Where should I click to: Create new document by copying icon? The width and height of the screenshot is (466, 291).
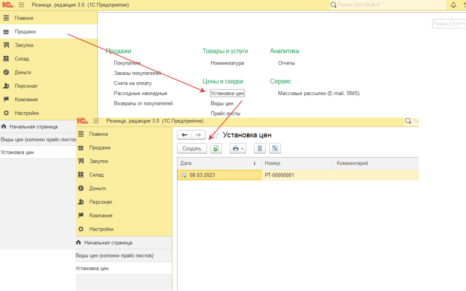pos(216,148)
